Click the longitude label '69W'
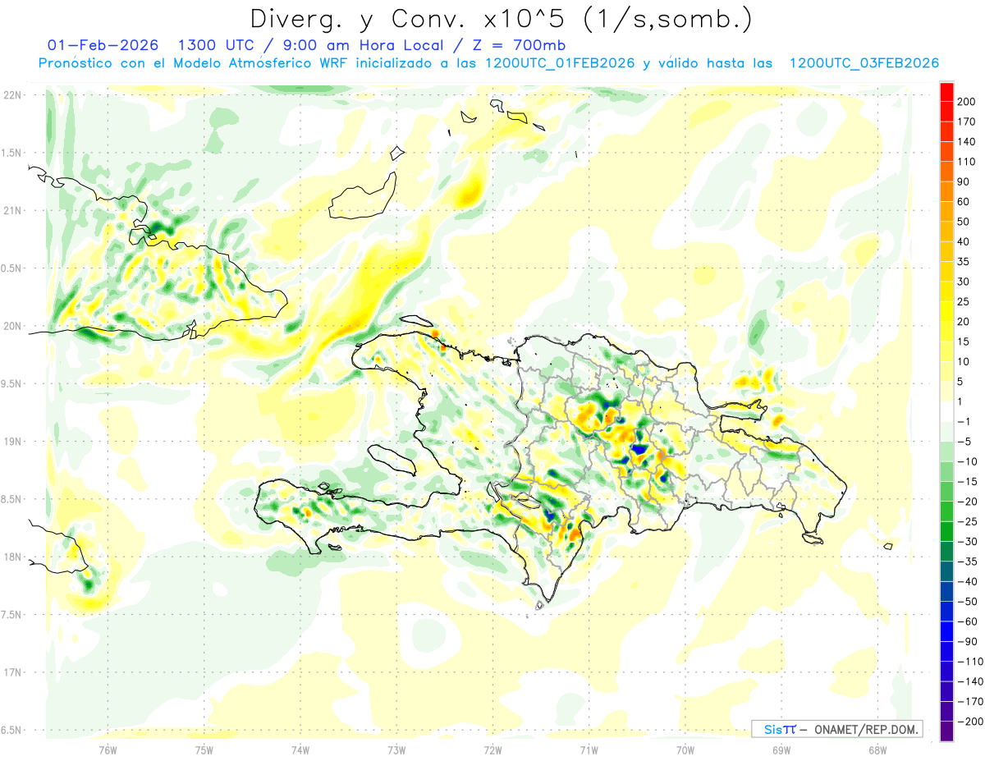 point(781,750)
